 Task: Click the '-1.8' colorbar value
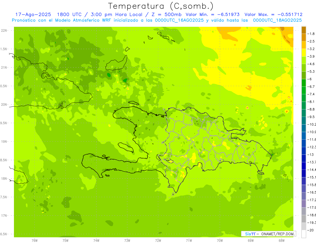[311, 34]
